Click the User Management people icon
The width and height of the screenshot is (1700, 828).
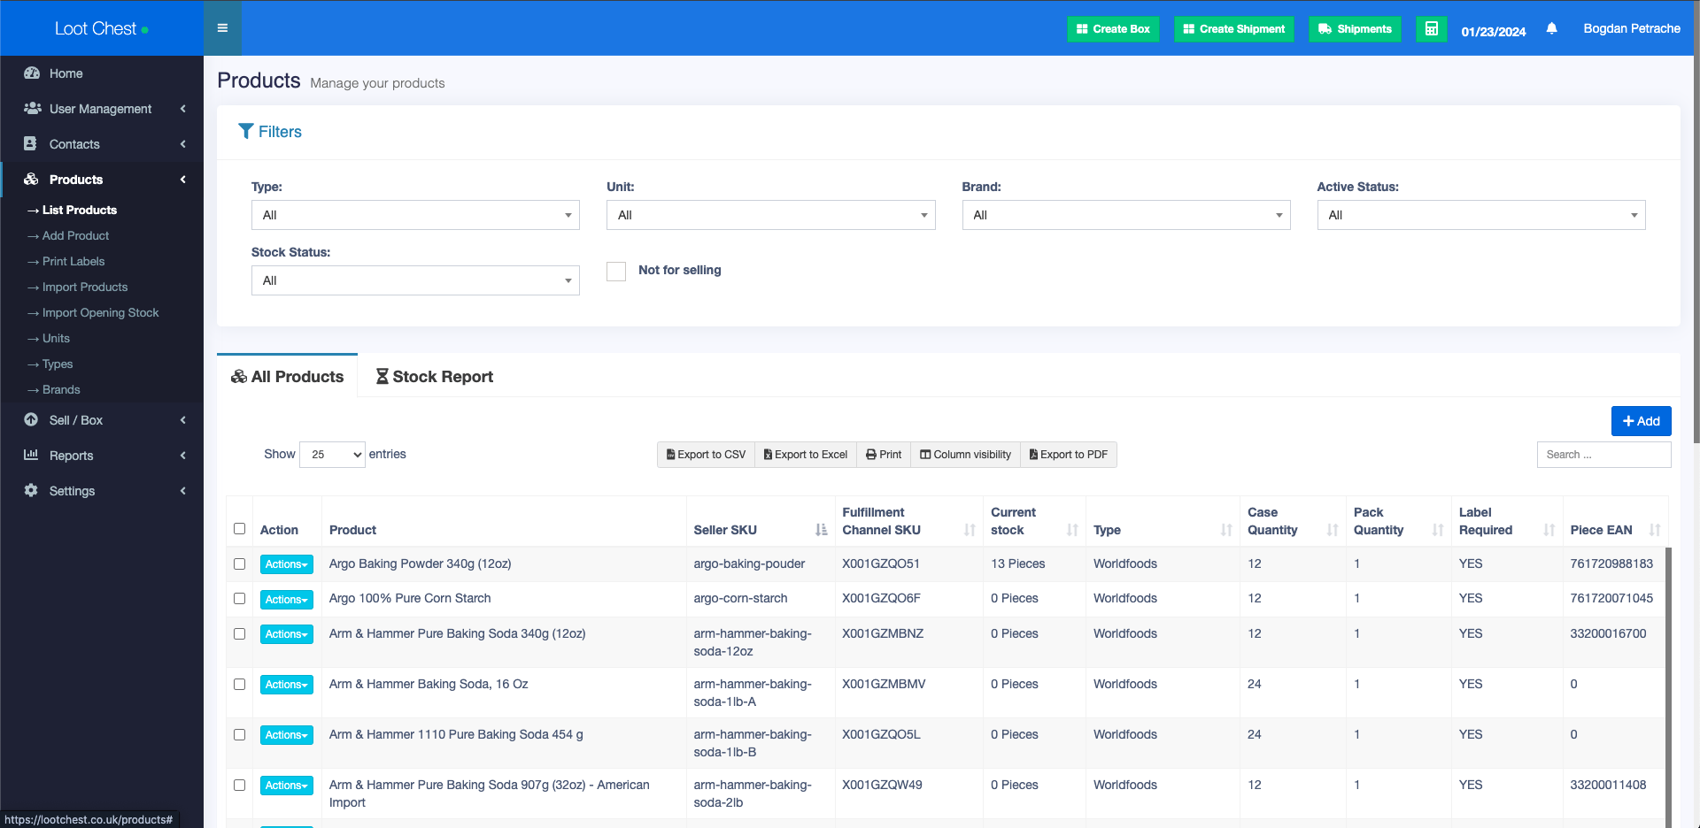[x=32, y=108]
